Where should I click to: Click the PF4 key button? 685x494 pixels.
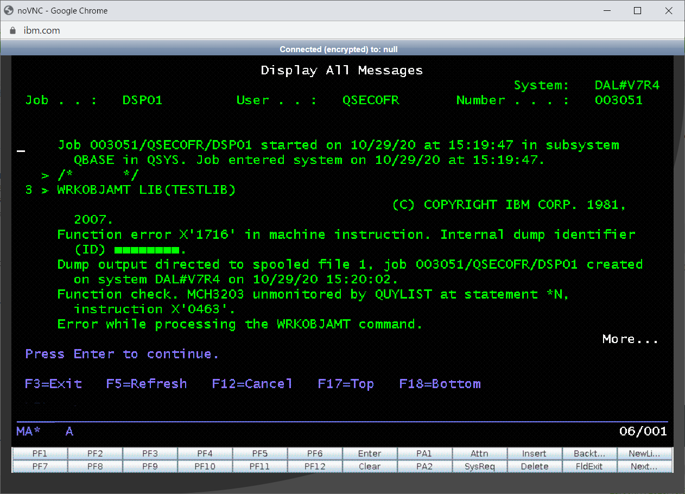[x=205, y=453]
